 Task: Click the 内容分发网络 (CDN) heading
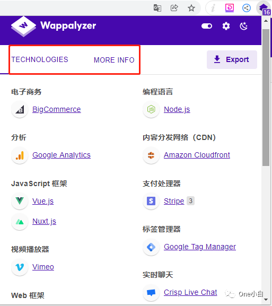[179, 137]
